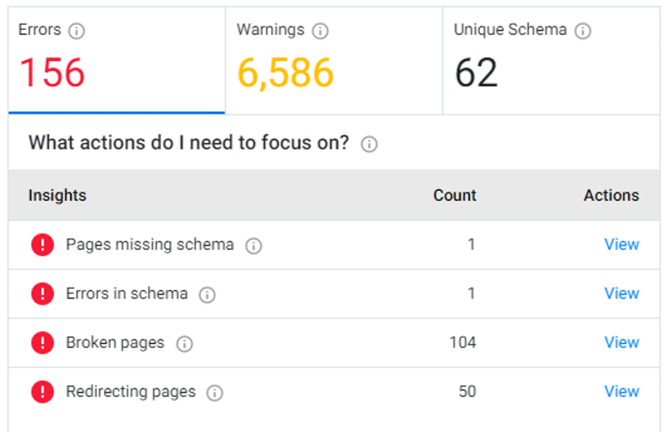664x432 pixels.
Task: Click the Broken pages count 104
Action: coord(462,342)
